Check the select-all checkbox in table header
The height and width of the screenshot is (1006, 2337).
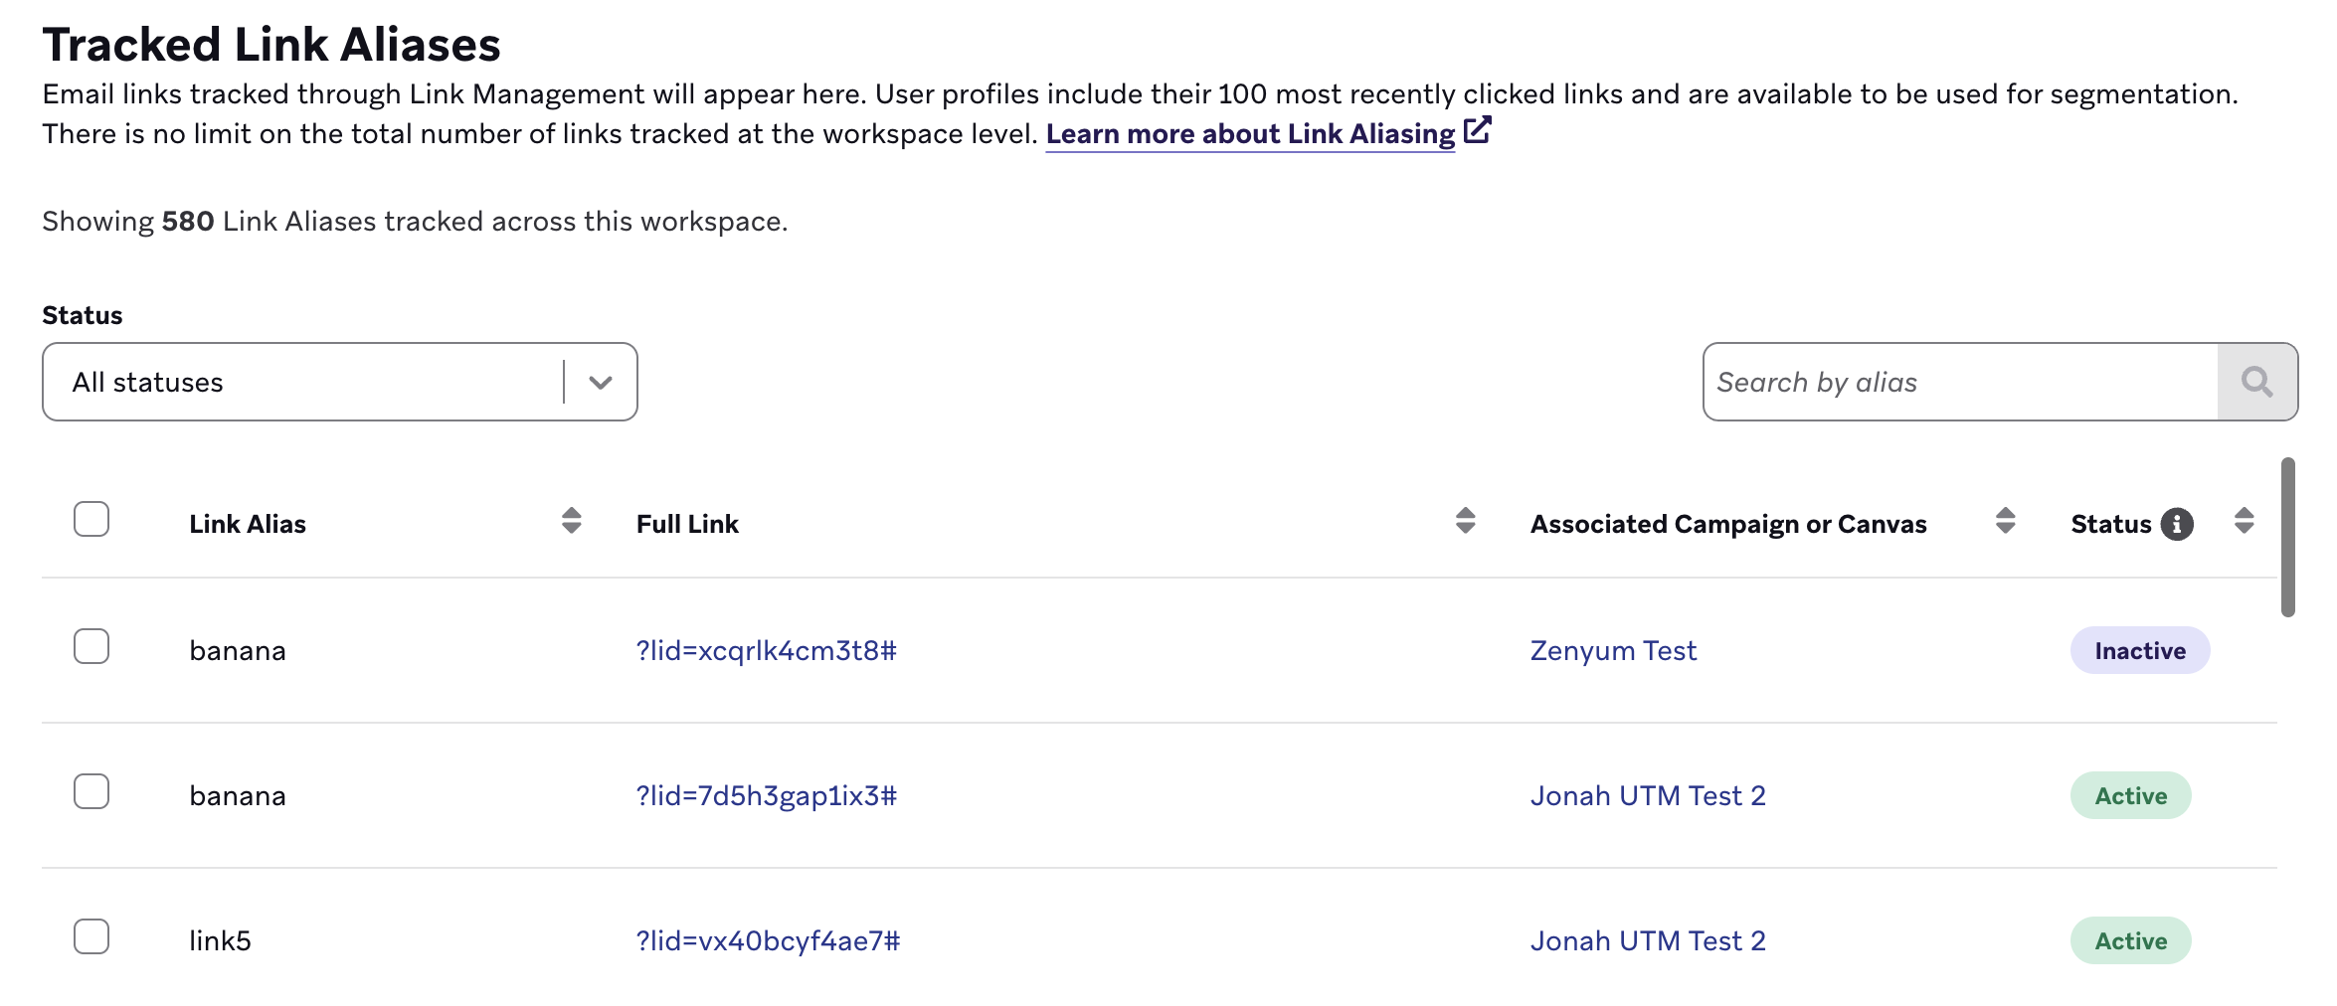(x=91, y=519)
